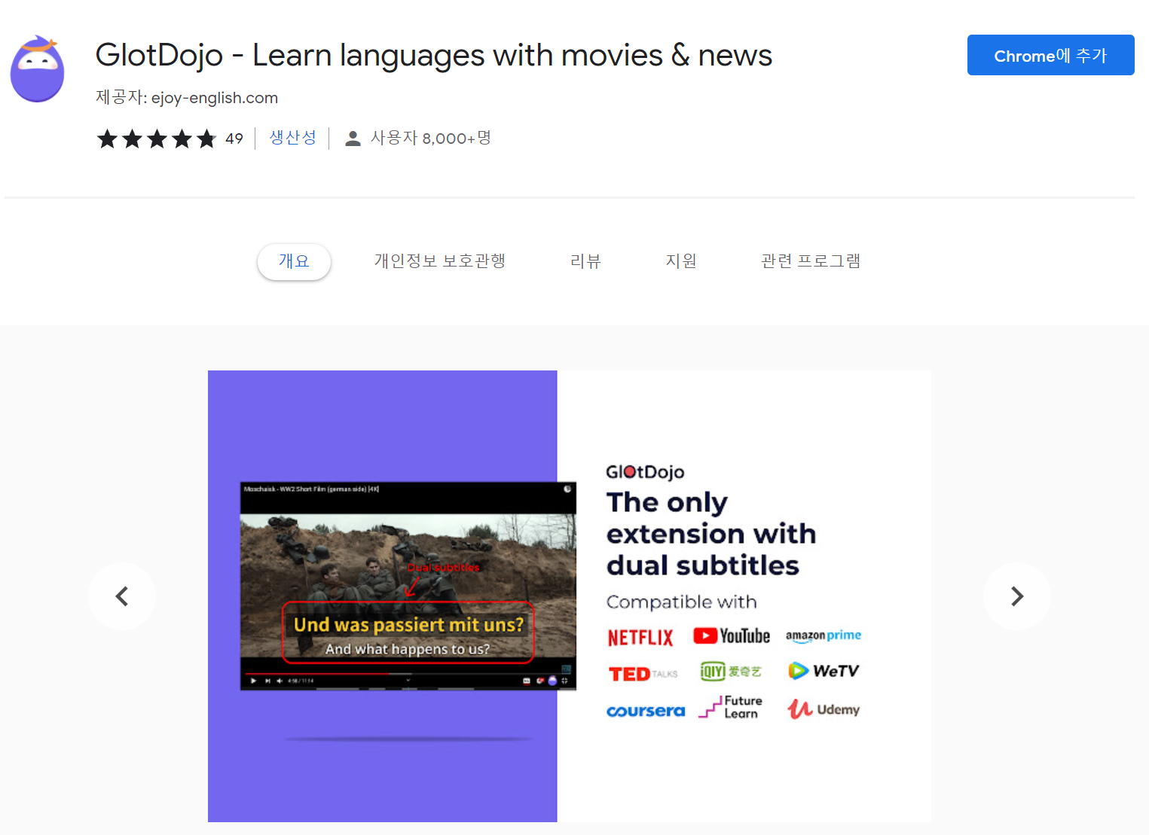This screenshot has height=835, width=1149.
Task: Select the 개요 tab
Action: [294, 261]
